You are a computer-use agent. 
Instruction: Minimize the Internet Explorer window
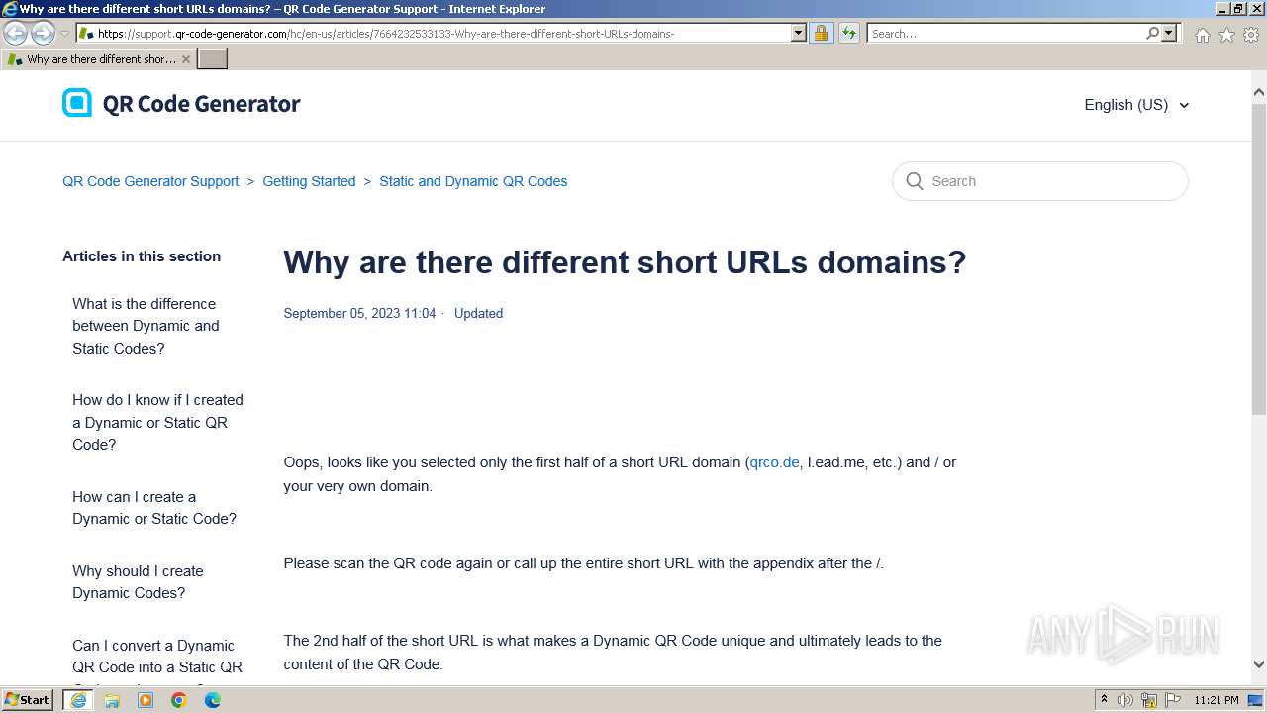pos(1222,9)
